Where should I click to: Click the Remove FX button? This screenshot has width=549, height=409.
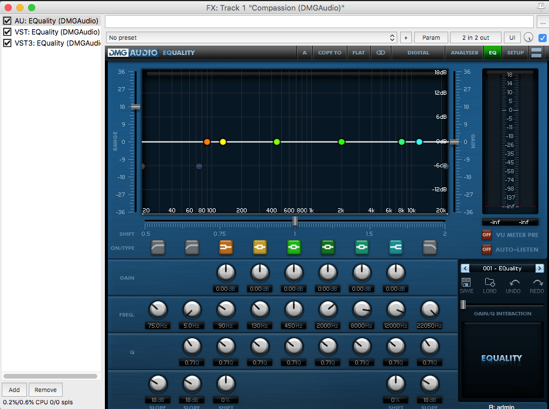click(46, 390)
